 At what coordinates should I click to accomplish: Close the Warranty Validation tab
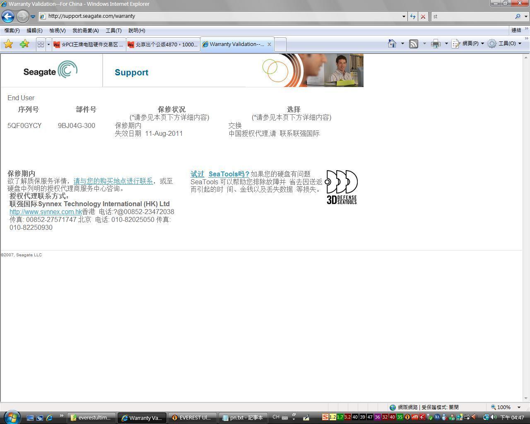coord(269,44)
